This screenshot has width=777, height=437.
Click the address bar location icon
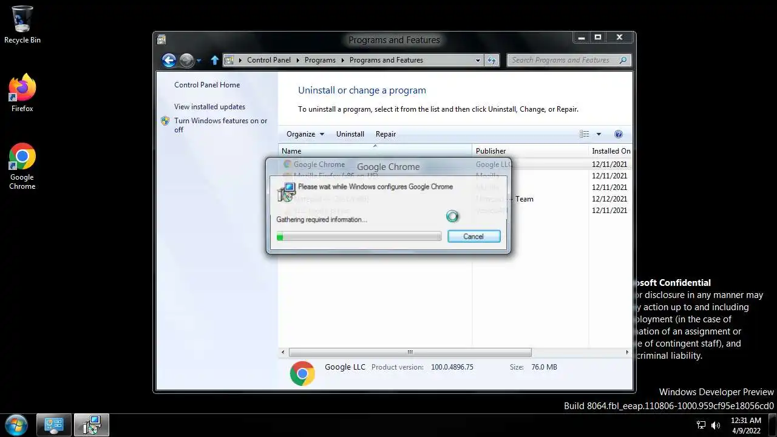tap(229, 60)
